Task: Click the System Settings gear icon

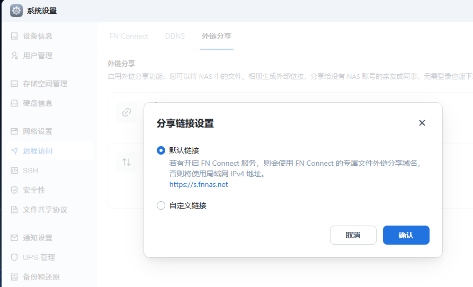Action: 16,11
